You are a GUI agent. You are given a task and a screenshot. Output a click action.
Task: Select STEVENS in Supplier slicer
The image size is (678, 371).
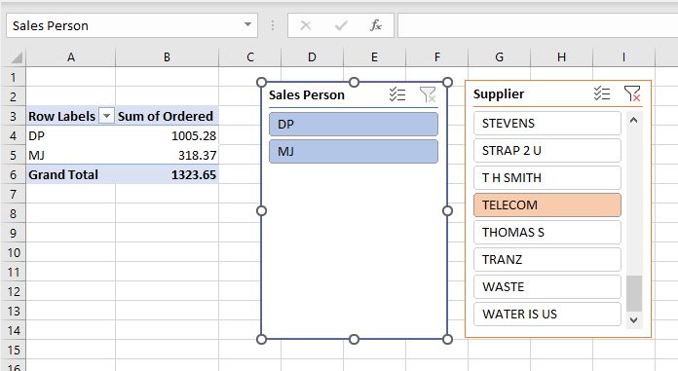point(547,124)
